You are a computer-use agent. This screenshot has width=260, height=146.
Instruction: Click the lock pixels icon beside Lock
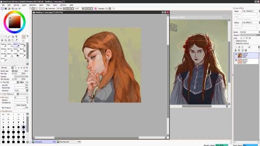(x=244, y=38)
